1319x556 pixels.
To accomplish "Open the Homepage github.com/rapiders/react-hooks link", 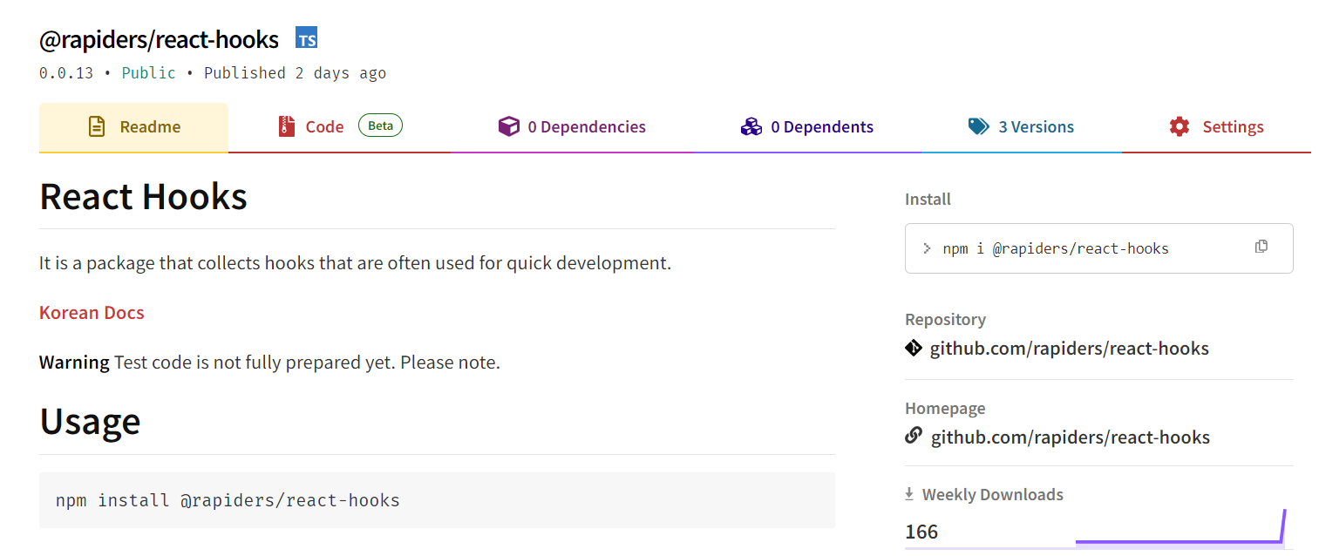I will pyautogui.click(x=1071, y=437).
